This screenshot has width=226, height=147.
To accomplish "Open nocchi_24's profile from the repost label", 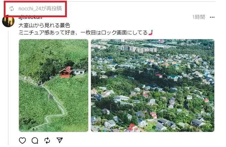I will [x=29, y=9].
